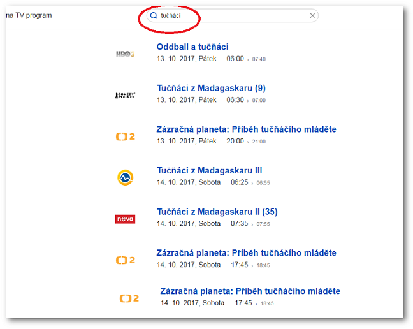Open Tučňáci z Madagaskaru III

209,171
